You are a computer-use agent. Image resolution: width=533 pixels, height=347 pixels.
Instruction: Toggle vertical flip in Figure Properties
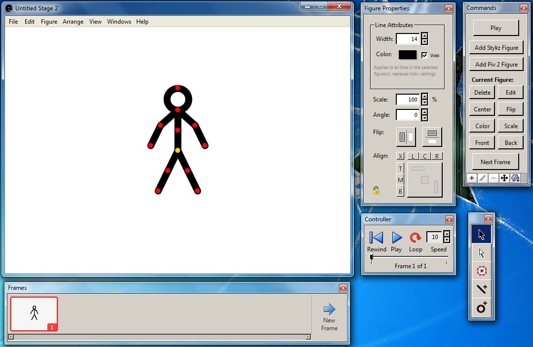tap(432, 137)
